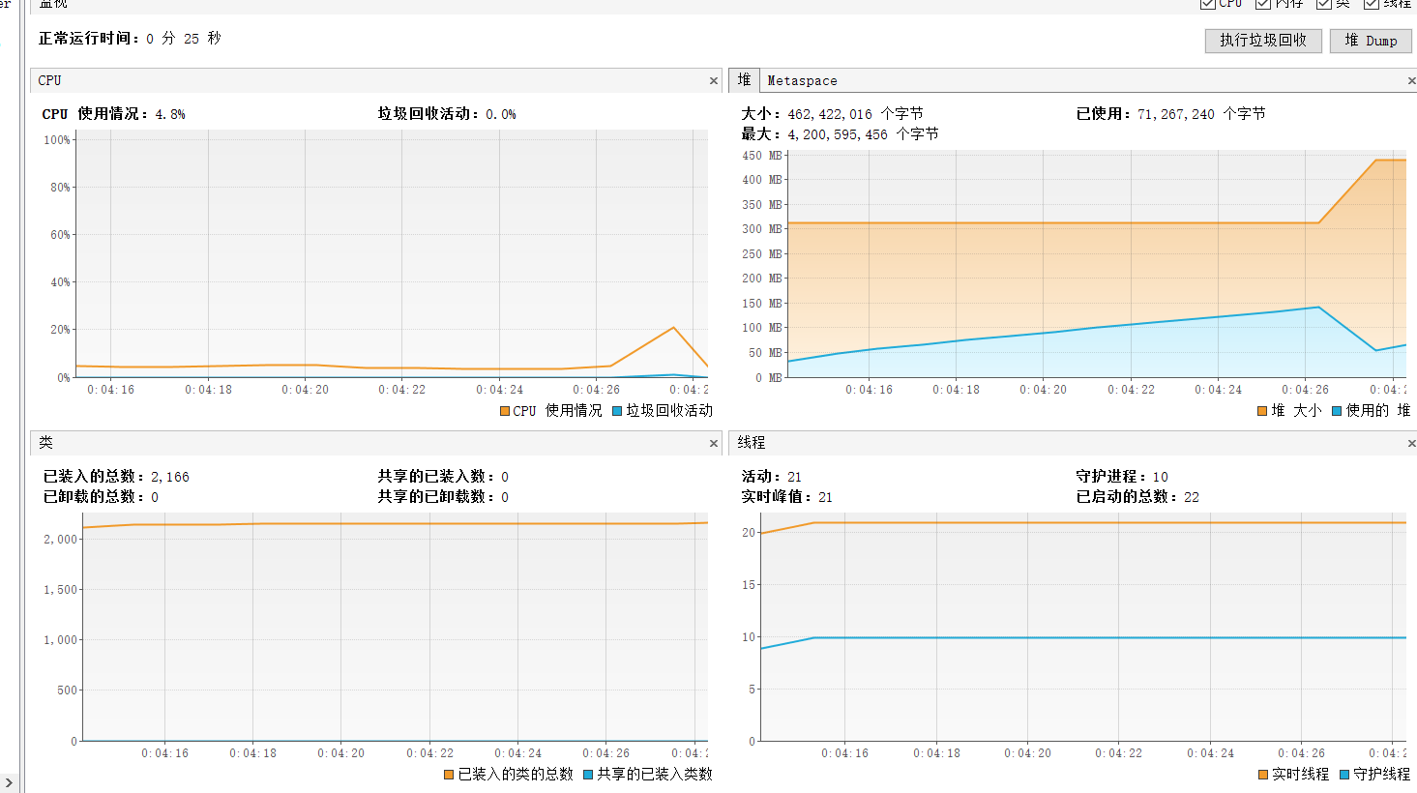Select the 堆 (heap) tab
This screenshot has height=793, width=1417.
tap(744, 80)
